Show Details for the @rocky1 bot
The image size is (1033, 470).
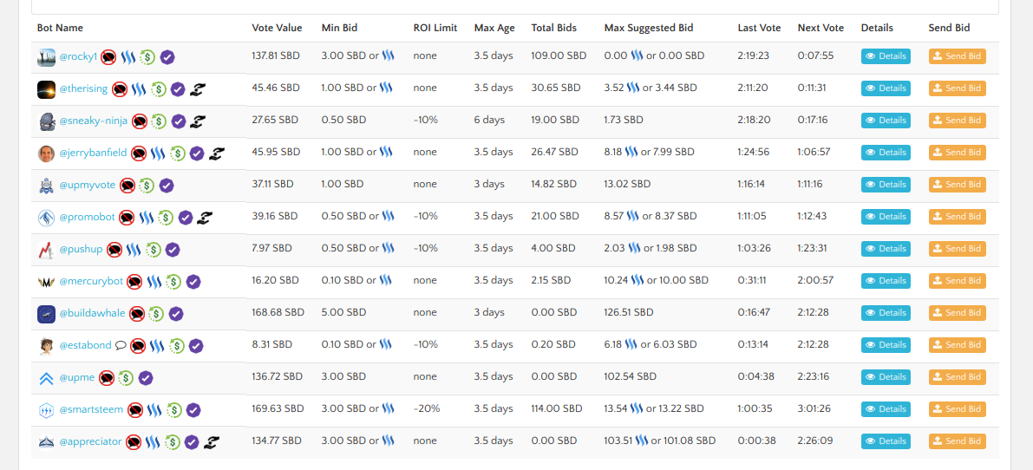coord(886,56)
